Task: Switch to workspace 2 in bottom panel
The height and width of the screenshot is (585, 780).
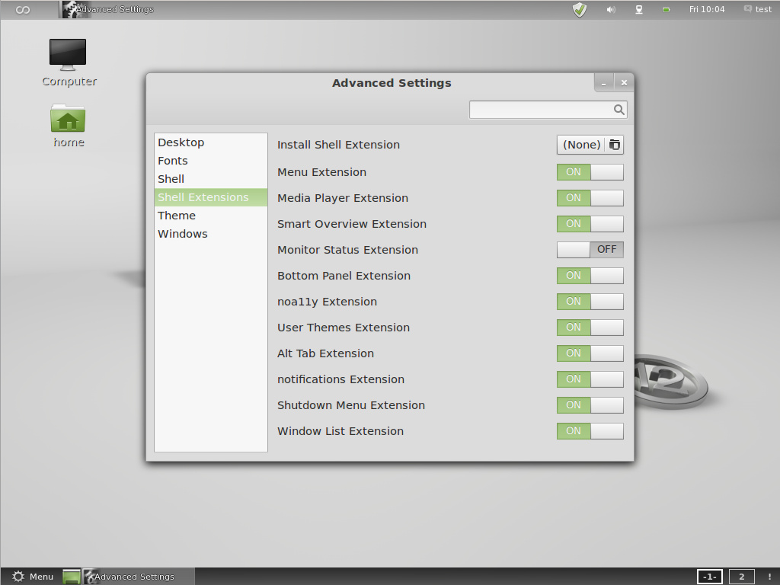Action: click(x=741, y=577)
